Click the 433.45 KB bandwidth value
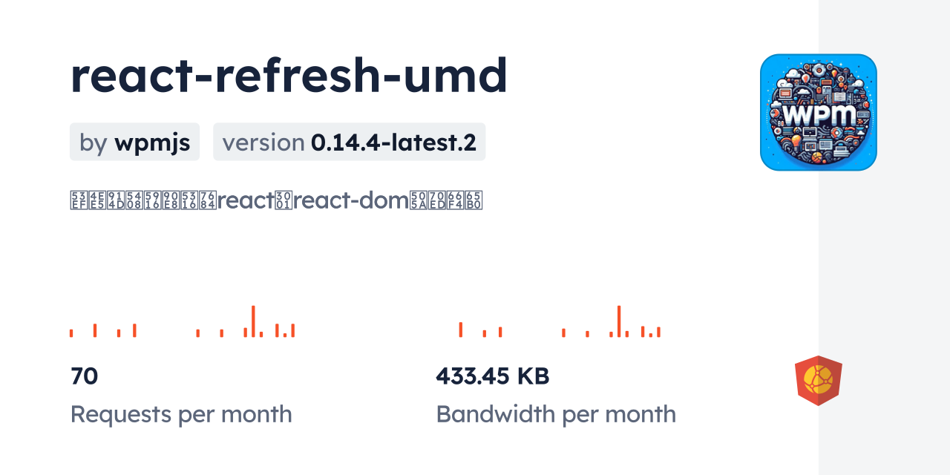 coord(493,376)
